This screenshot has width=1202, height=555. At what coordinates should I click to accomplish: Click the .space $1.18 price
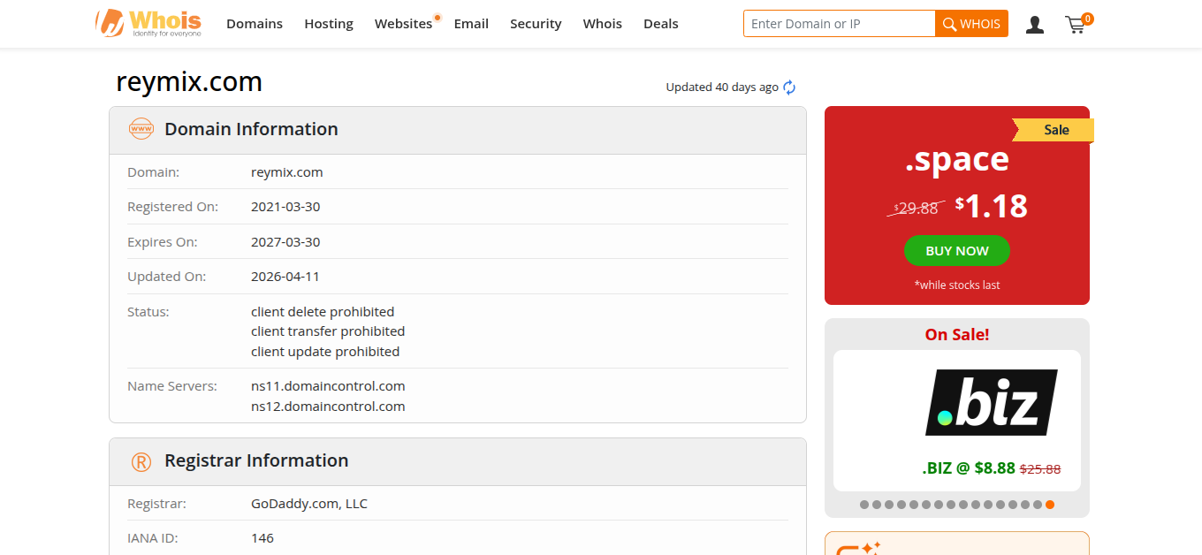pos(992,206)
